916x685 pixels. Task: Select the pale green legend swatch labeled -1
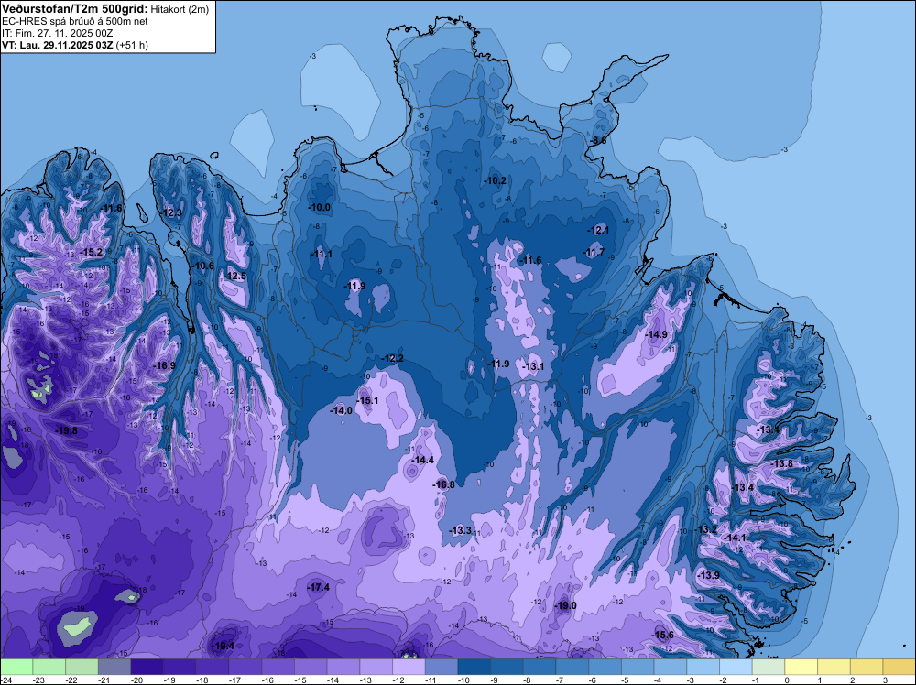[x=769, y=667]
